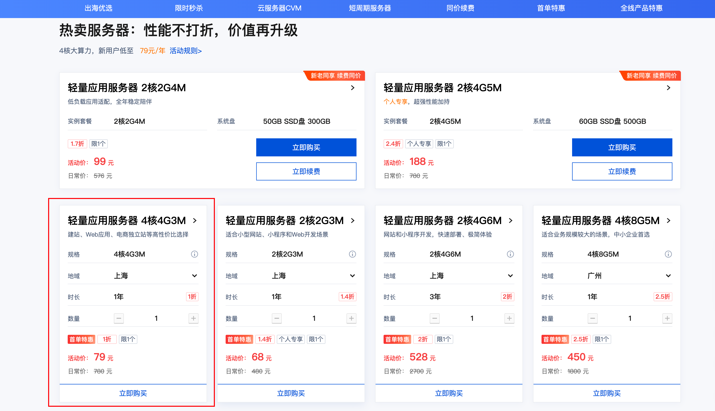Decrease quantity on the 4核4G3M card

119,318
